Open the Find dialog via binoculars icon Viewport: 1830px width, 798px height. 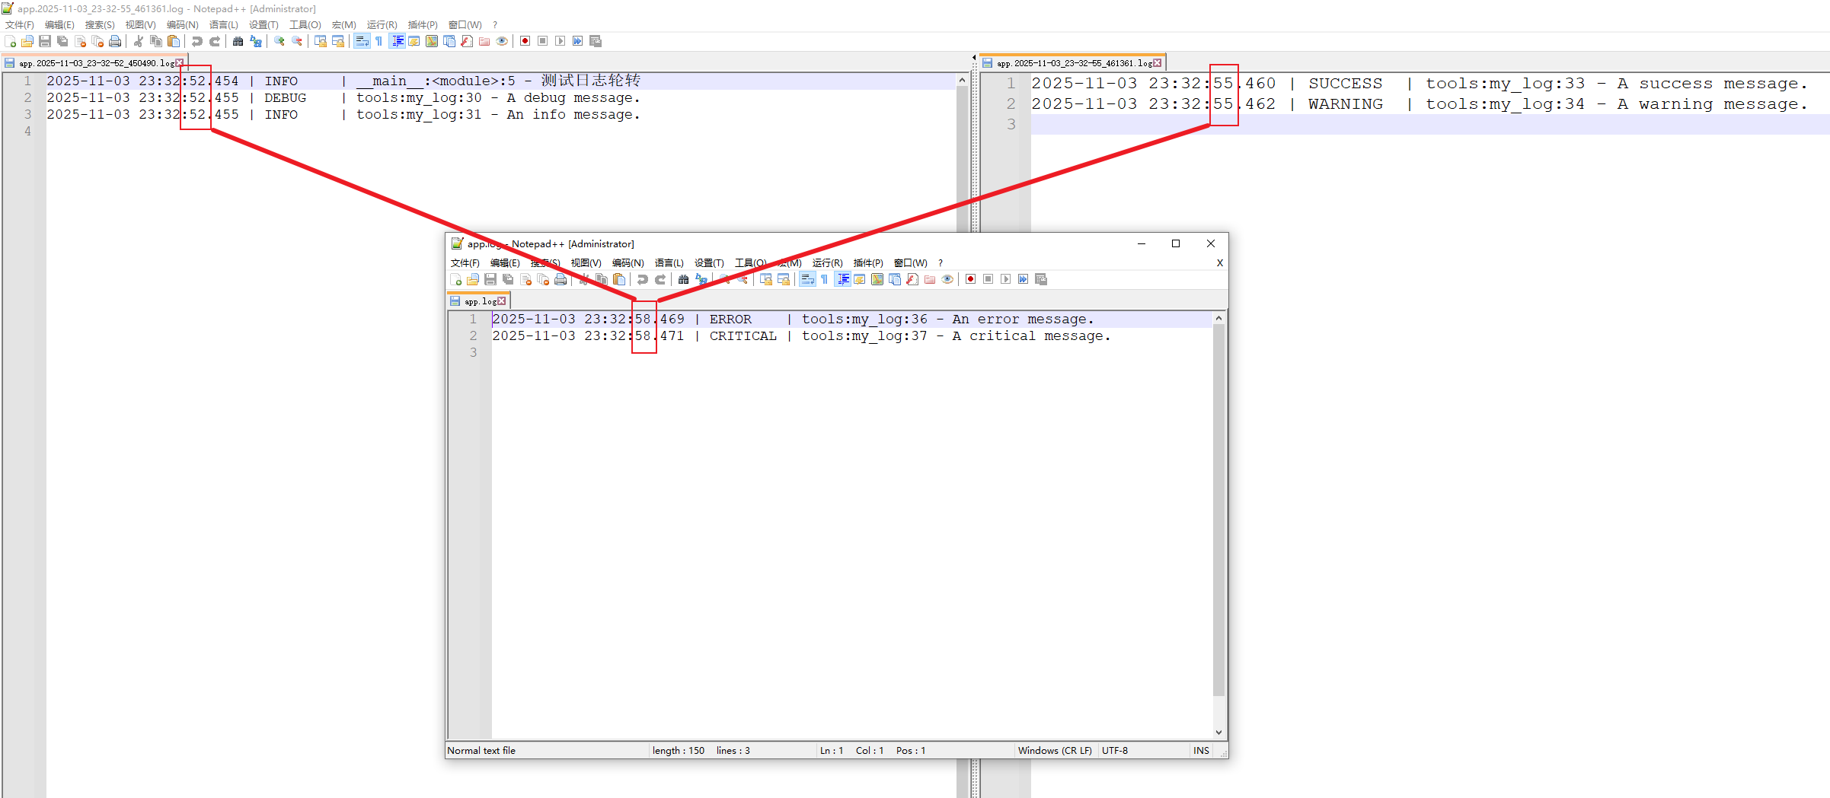pos(238,41)
